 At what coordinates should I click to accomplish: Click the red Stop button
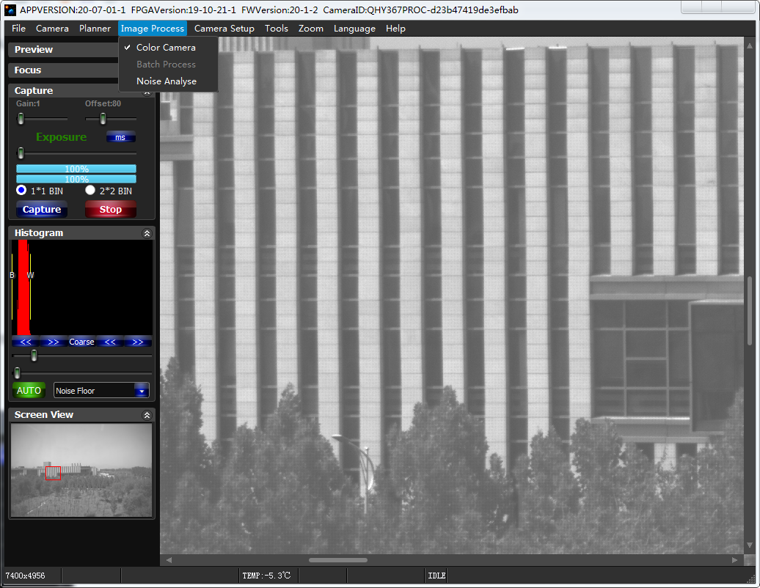pos(111,209)
